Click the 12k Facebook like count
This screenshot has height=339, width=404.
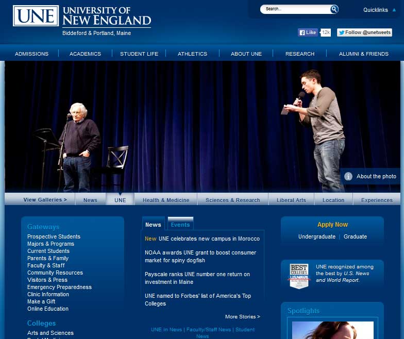tap(326, 32)
